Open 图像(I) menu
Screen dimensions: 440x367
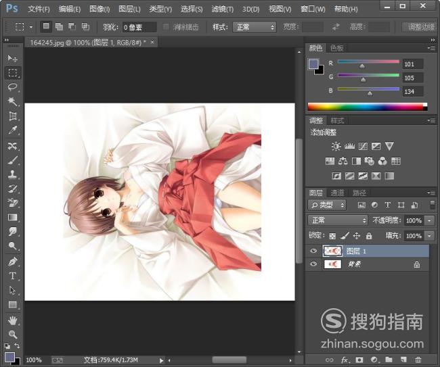[x=100, y=9]
